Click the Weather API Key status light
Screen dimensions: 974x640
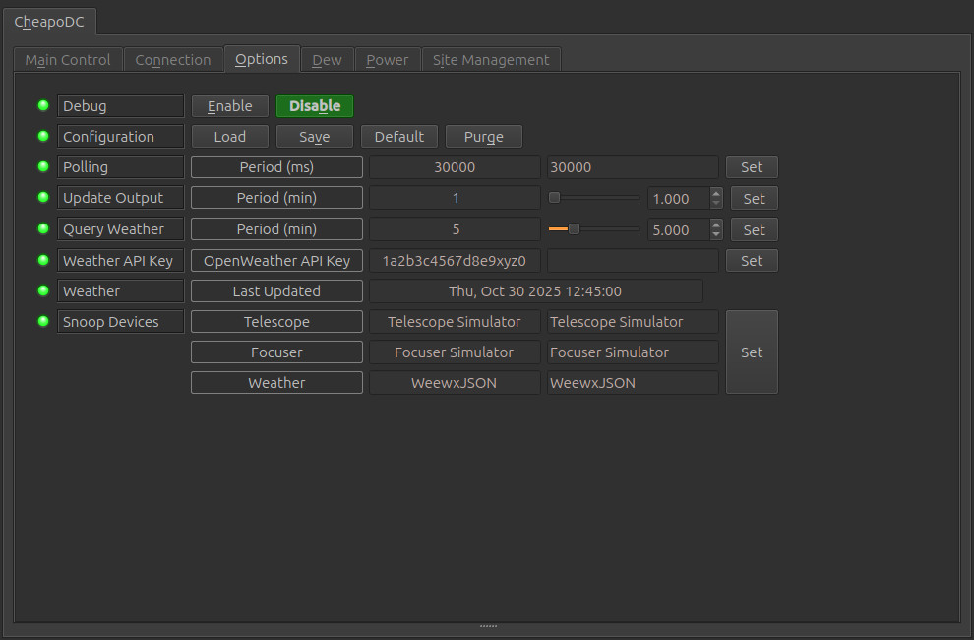tap(42, 260)
